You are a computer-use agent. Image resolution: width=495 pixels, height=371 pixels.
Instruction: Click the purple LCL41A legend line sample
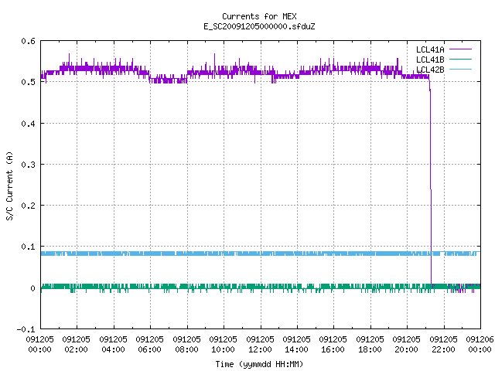460,49
